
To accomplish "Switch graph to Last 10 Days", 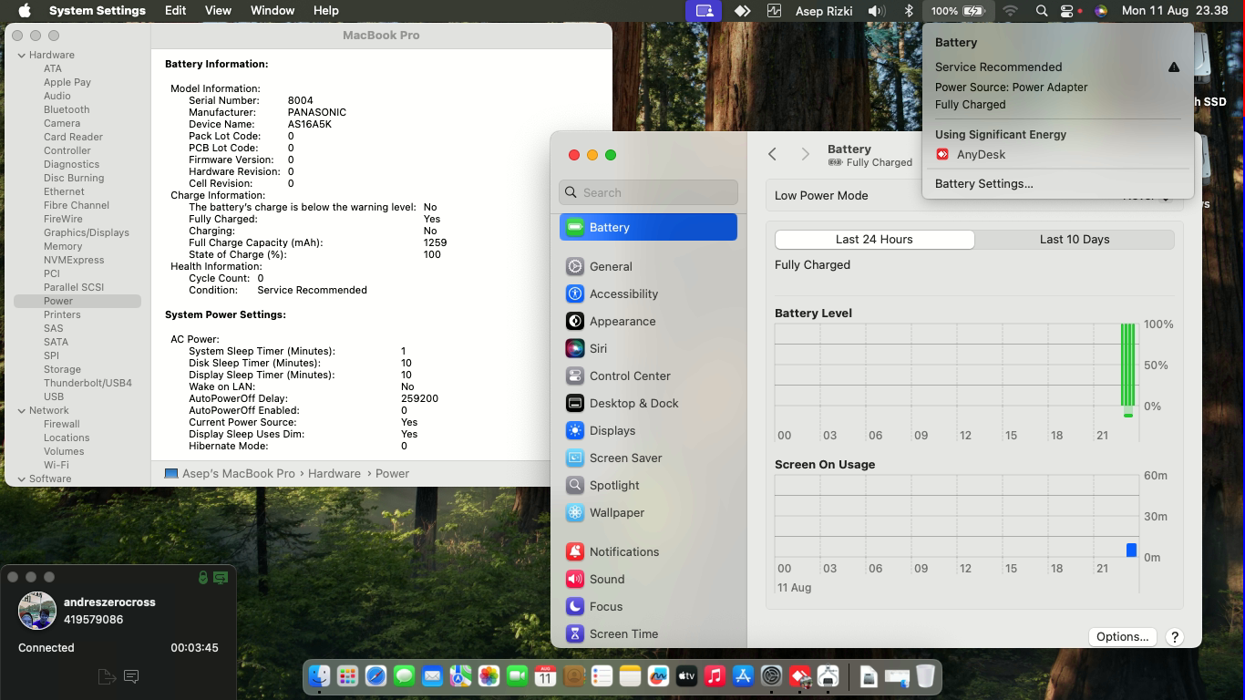I will [1074, 239].
